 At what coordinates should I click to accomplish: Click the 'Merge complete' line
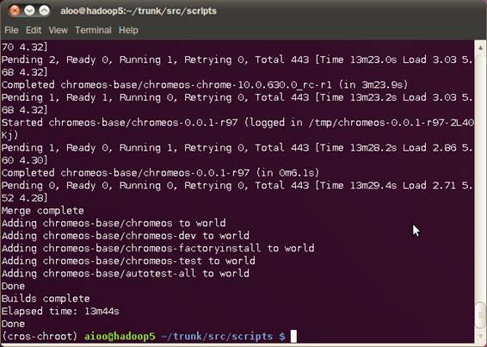pos(42,210)
